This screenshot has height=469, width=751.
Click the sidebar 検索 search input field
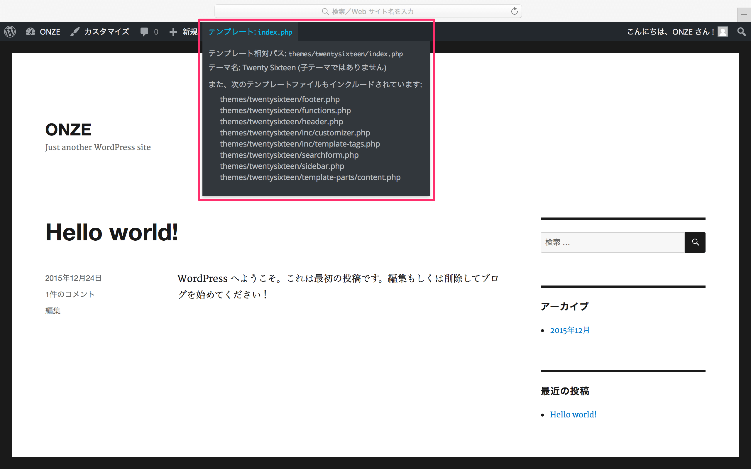point(613,242)
